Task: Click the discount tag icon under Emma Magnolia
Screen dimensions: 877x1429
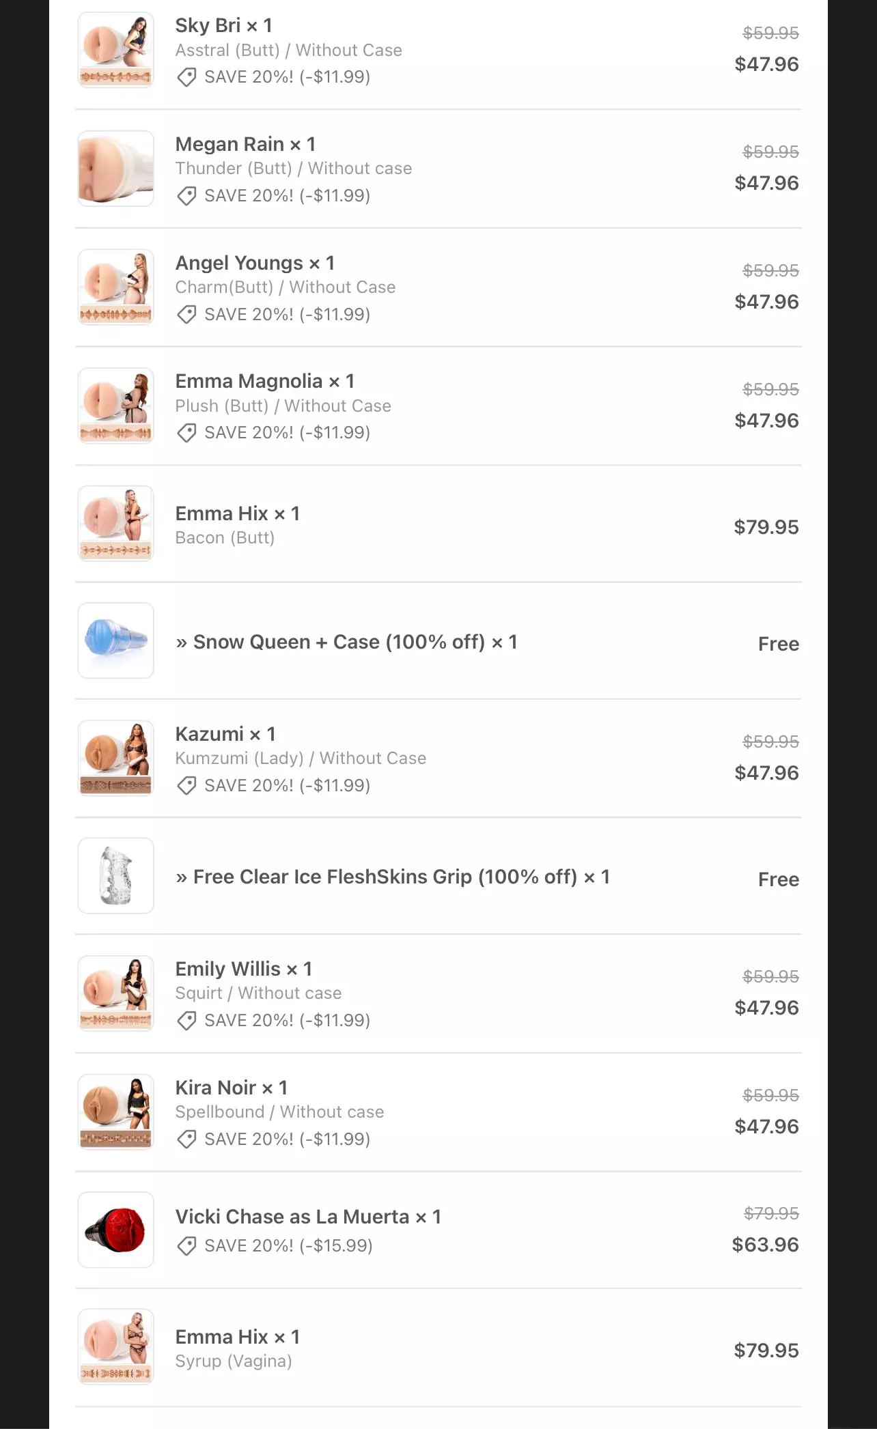Action: click(186, 433)
